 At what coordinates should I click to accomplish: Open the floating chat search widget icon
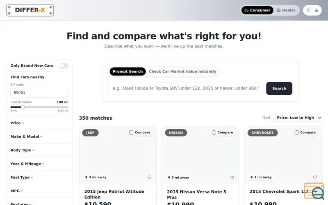[314, 191]
